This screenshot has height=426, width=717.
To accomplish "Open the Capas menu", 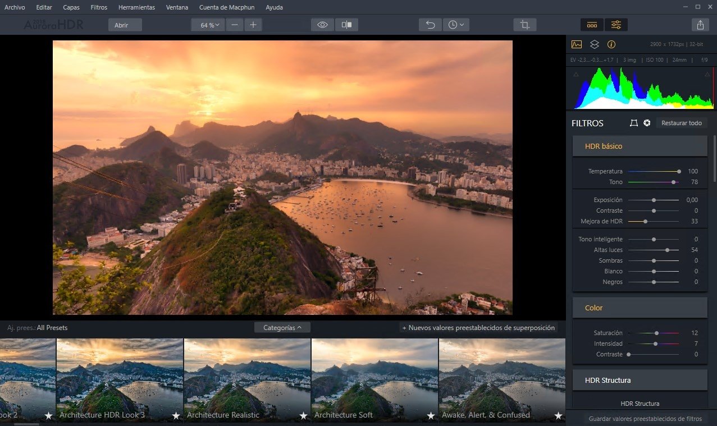I will 71,7.
